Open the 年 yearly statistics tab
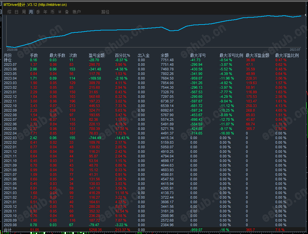The image size is (308, 234). point(45,12)
